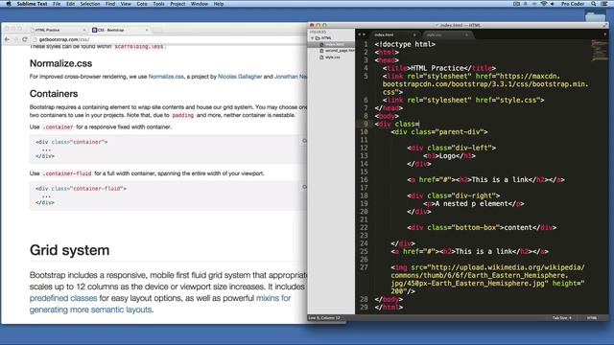Click the getbootstrap.com address bar
This screenshot has height=345, width=614.
pyautogui.click(x=169, y=39)
